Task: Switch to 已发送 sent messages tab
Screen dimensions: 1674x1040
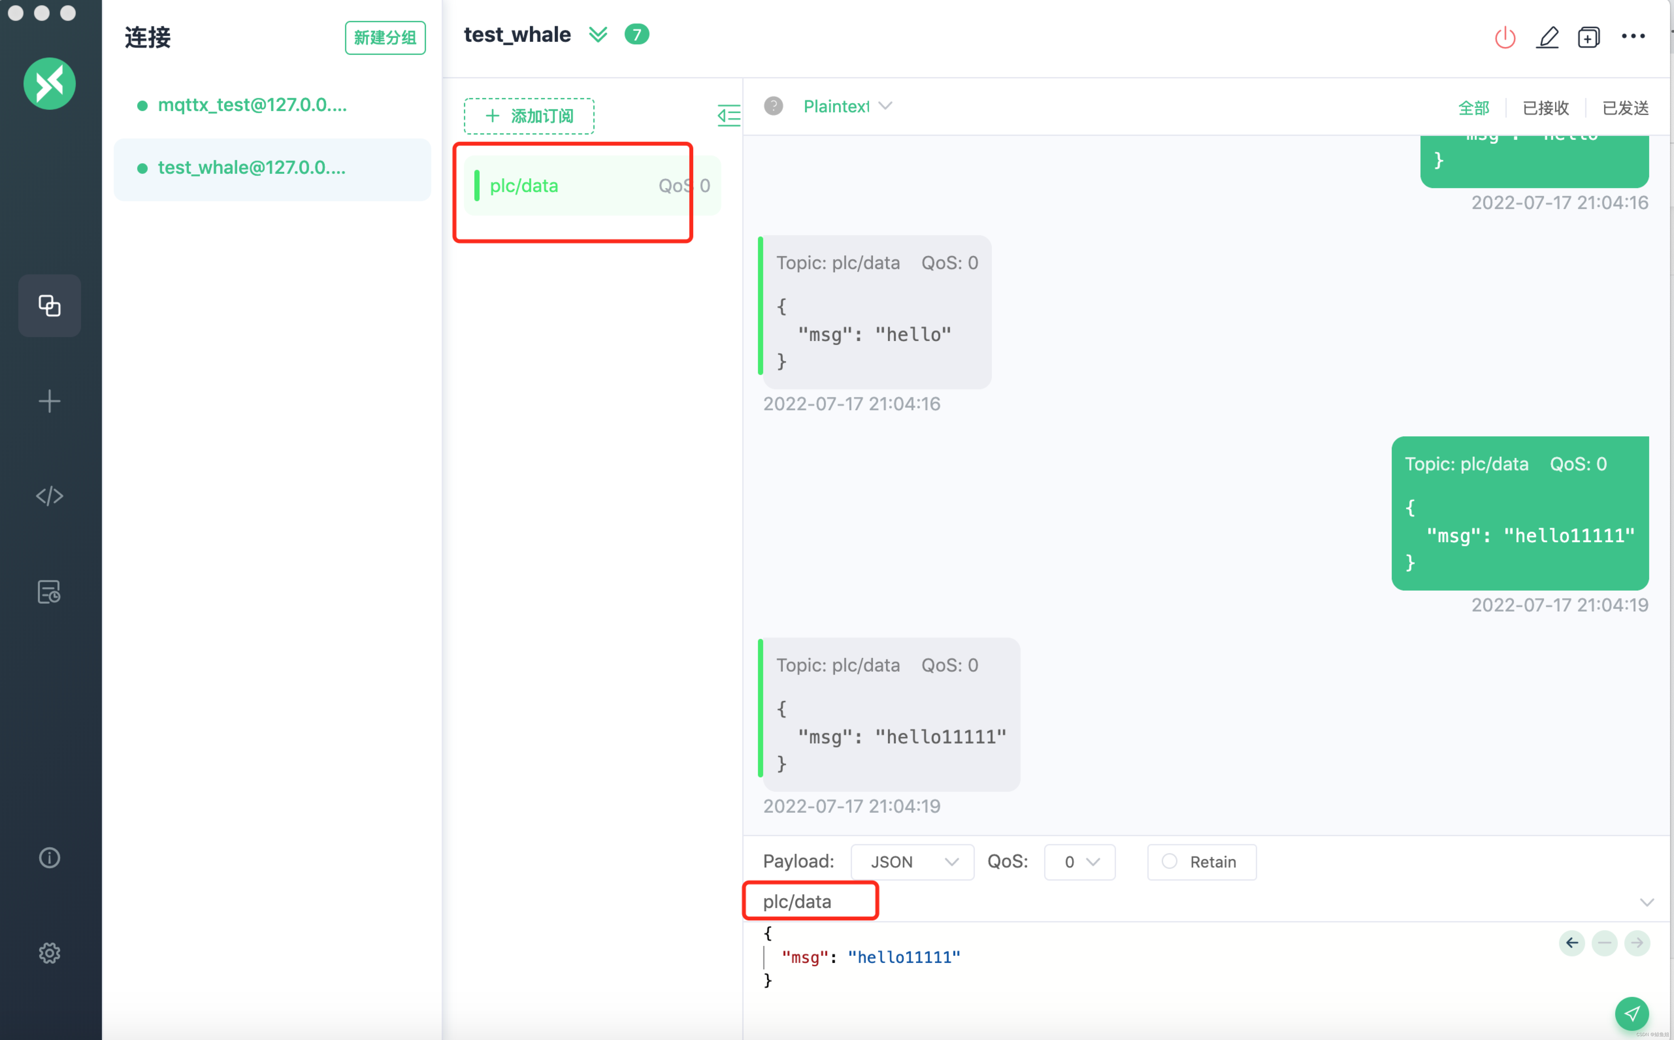Action: (1625, 108)
